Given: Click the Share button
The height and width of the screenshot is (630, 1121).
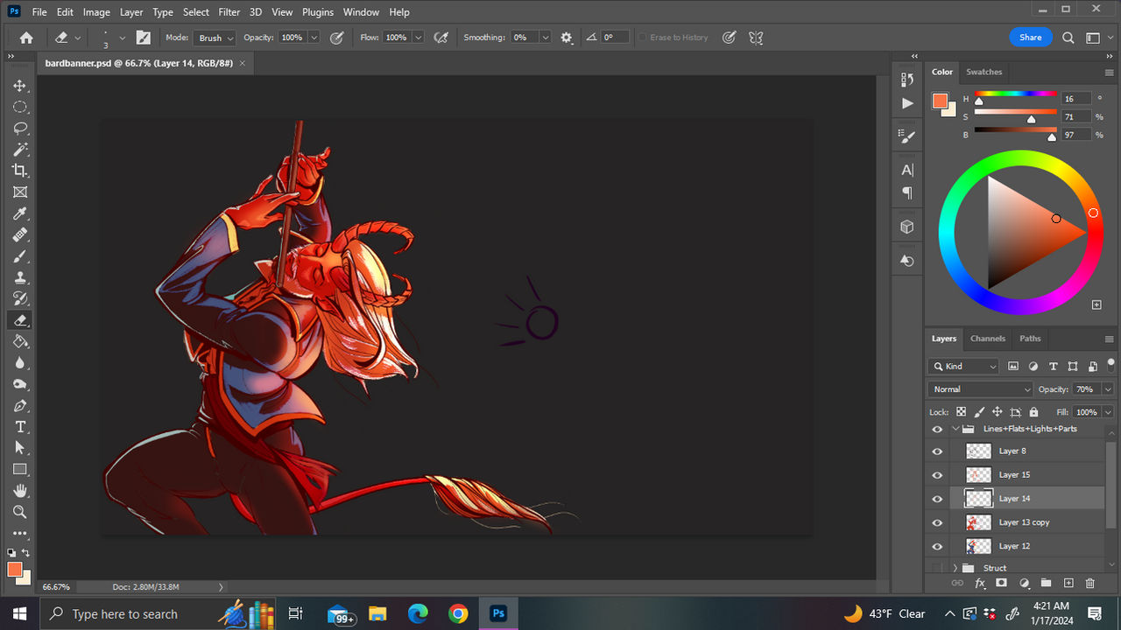Looking at the screenshot, I should 1030,37.
